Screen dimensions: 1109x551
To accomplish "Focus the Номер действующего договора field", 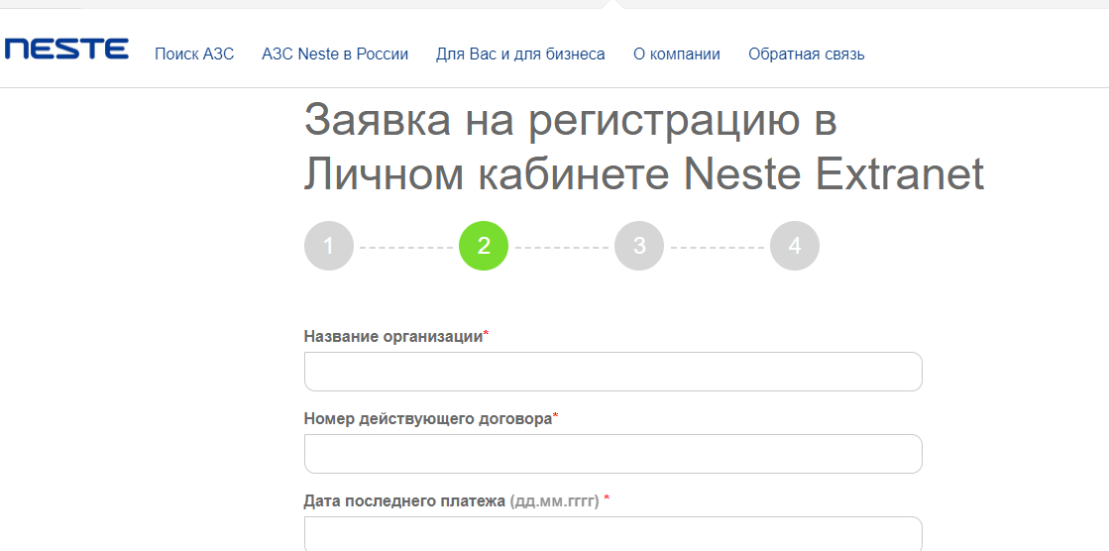I will coord(613,454).
